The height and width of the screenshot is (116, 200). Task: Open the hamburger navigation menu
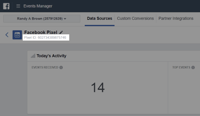[x=18, y=6]
